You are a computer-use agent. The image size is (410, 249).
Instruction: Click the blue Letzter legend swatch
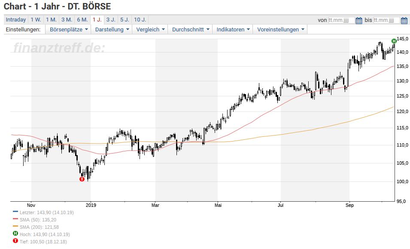tap(15, 212)
